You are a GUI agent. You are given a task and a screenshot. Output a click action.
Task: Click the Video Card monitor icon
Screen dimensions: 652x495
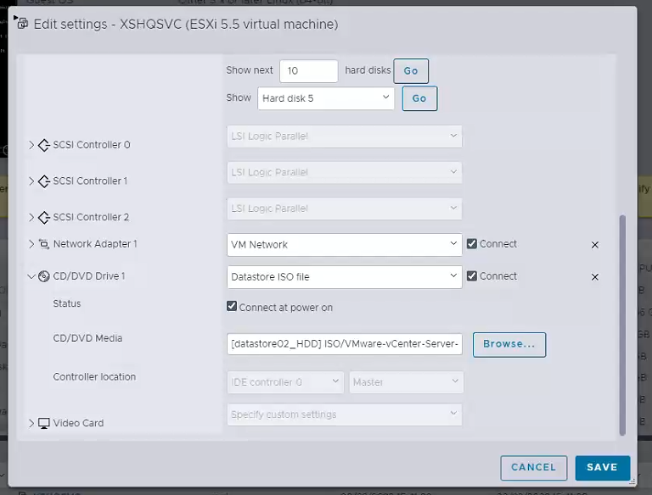pyautogui.click(x=44, y=423)
